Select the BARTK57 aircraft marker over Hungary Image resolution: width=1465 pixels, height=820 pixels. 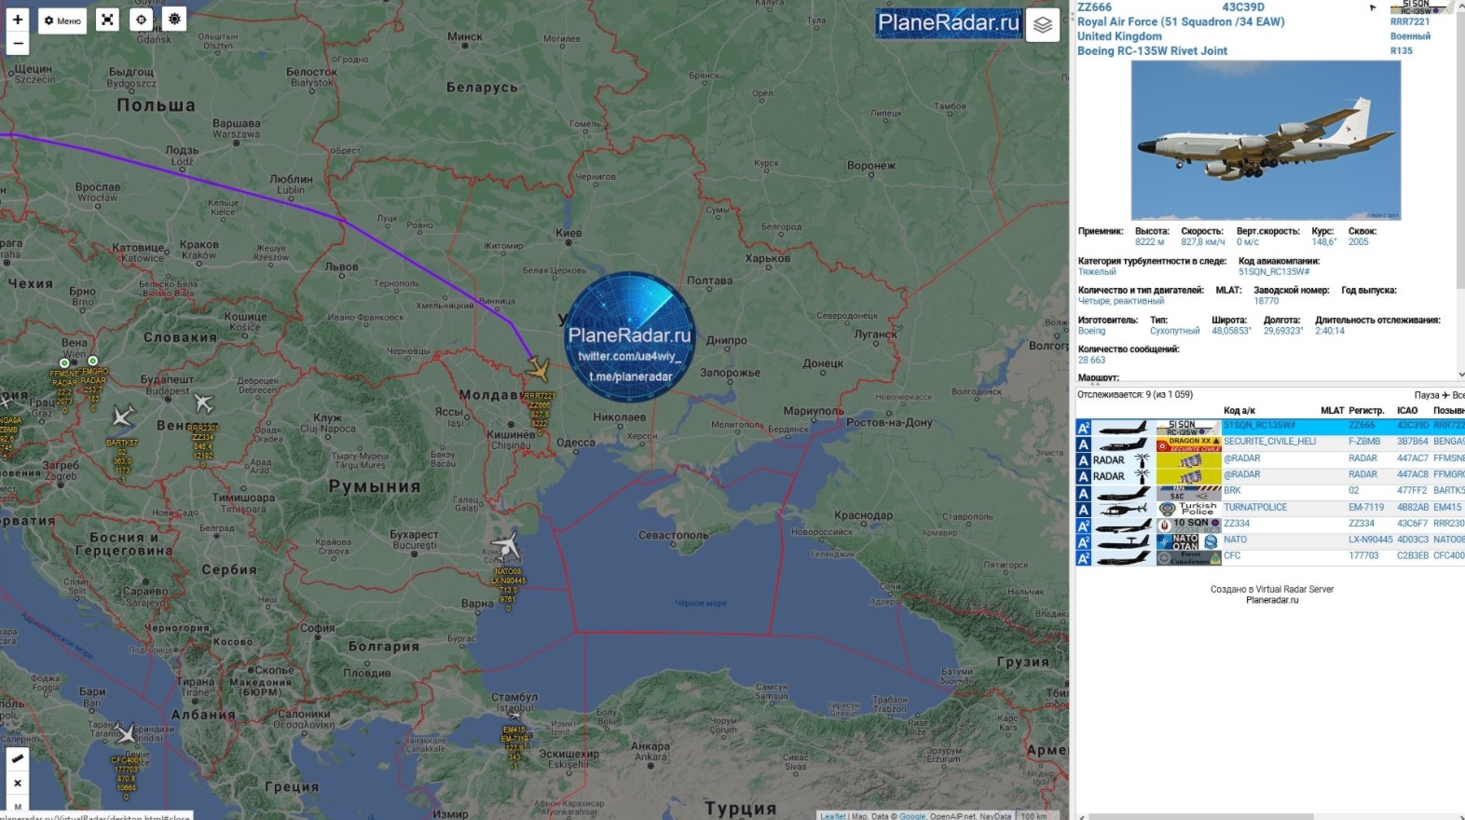122,416
